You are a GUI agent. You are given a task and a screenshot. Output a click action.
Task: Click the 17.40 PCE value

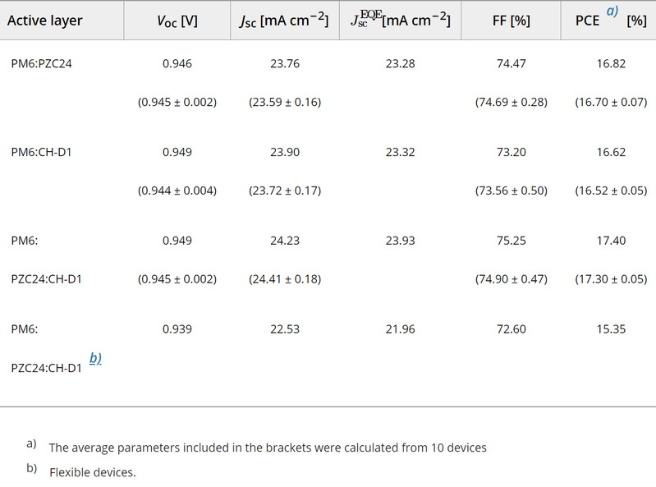point(611,241)
